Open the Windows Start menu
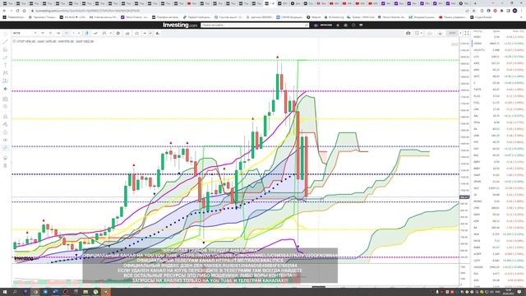This screenshot has width=526, height=296. click(5, 292)
